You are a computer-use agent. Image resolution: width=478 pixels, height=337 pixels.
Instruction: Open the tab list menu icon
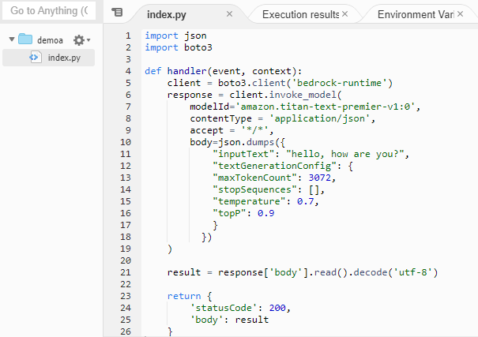click(x=118, y=12)
